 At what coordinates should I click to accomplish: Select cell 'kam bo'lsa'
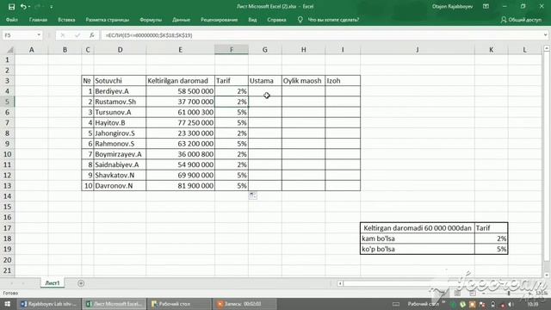417,239
